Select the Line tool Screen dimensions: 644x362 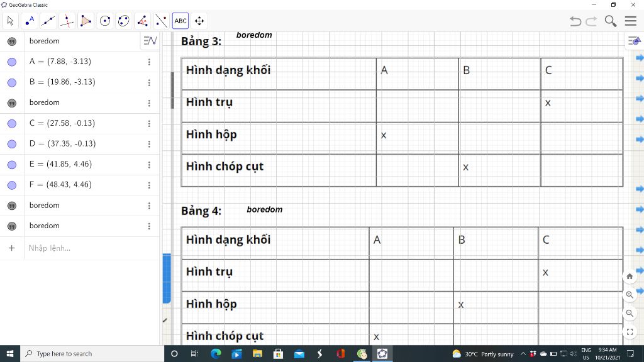tap(48, 21)
